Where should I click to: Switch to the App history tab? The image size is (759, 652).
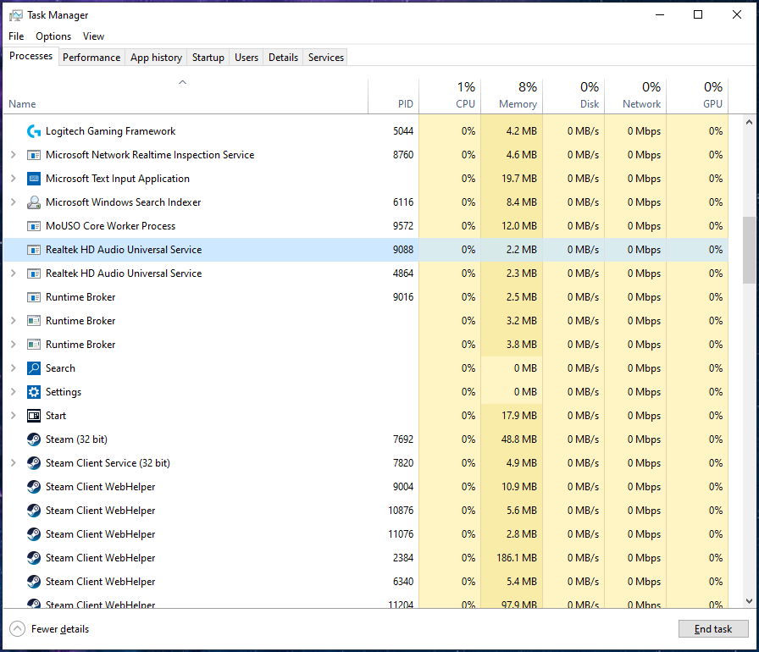(156, 57)
